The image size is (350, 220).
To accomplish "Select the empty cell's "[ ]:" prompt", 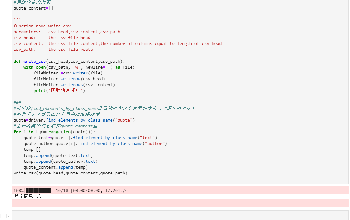I will 5,216.
